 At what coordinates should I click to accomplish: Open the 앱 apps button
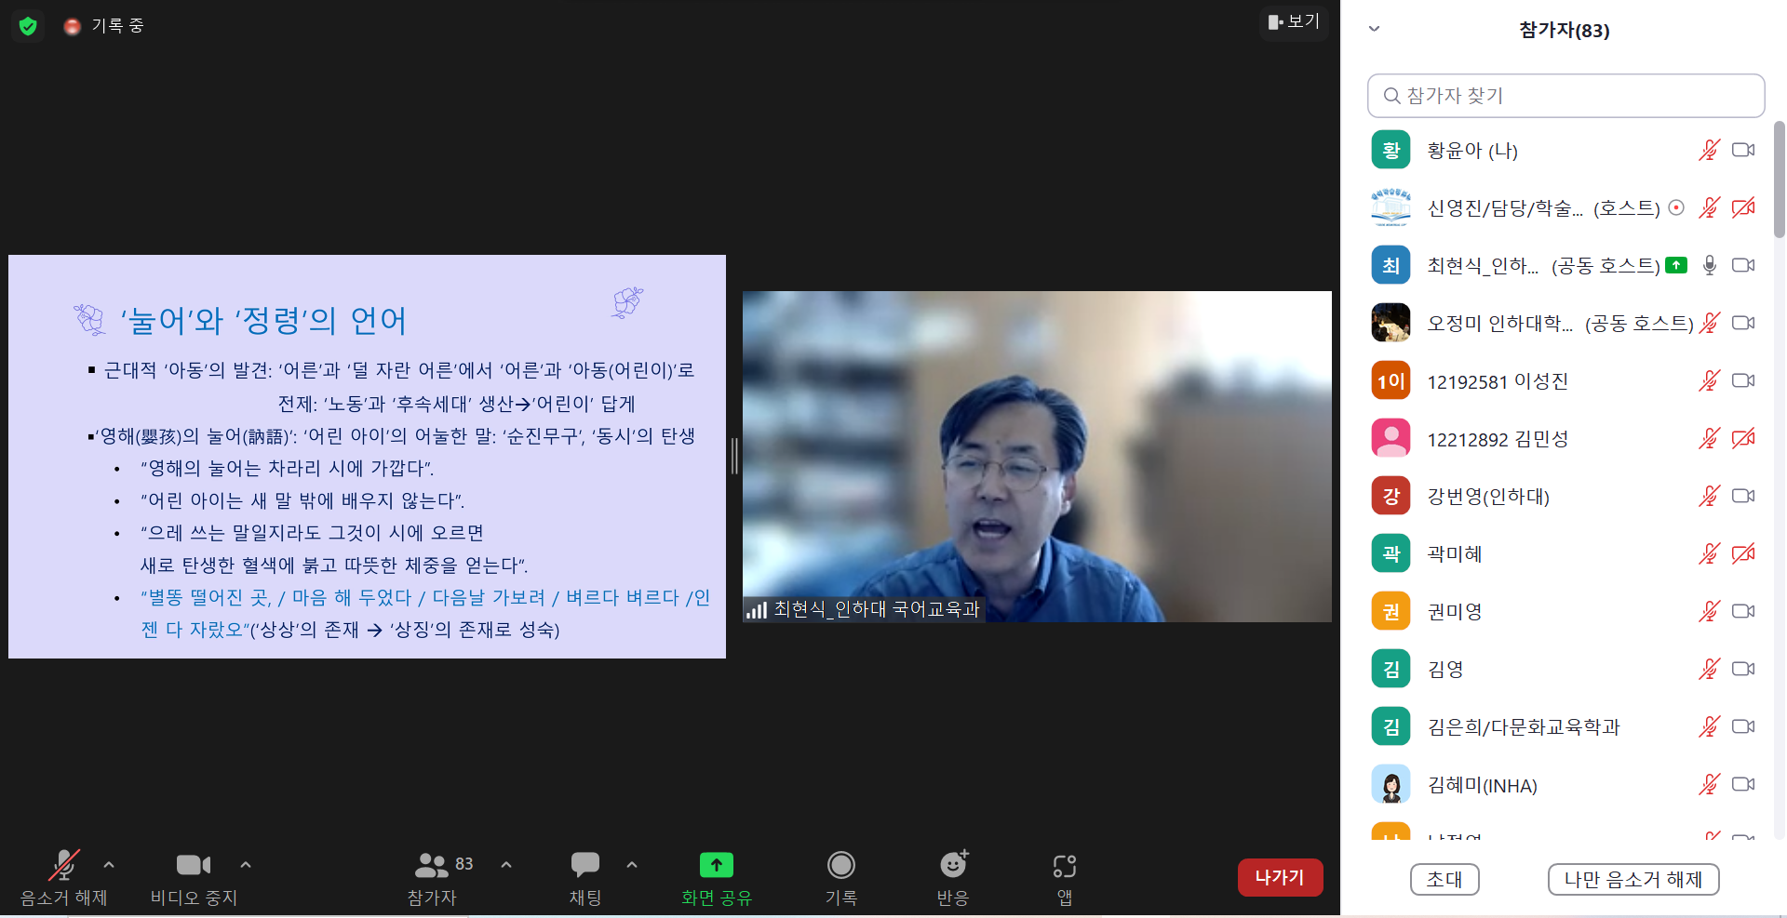coord(1065,877)
